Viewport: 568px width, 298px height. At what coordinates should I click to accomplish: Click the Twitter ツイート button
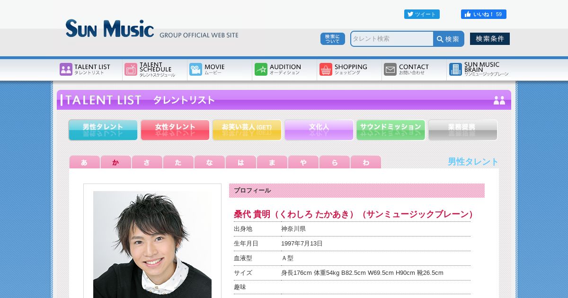[x=422, y=14]
